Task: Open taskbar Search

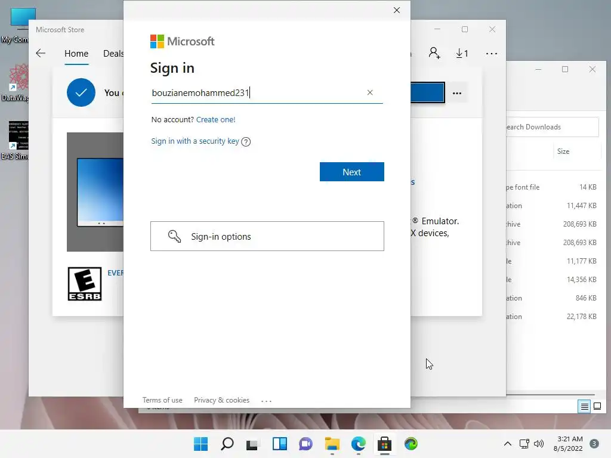Action: tap(227, 444)
